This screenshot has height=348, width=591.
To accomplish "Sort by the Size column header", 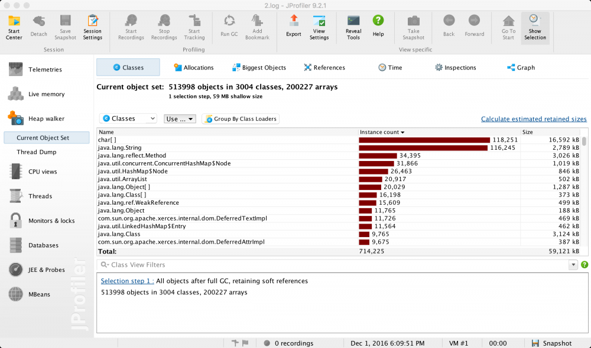I will tap(551, 132).
